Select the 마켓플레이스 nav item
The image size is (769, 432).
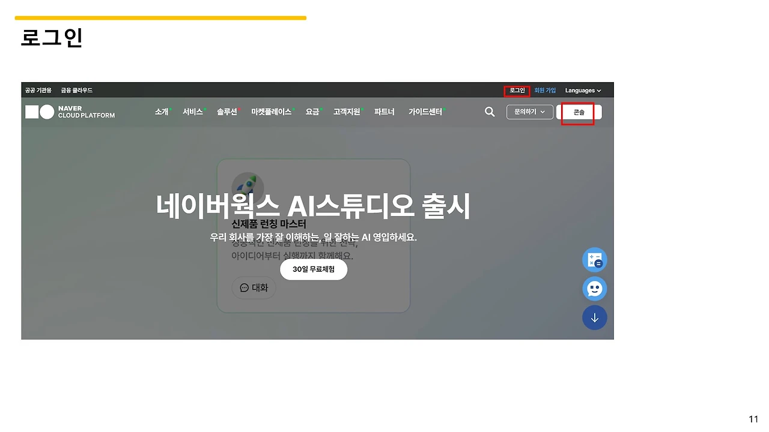point(271,112)
